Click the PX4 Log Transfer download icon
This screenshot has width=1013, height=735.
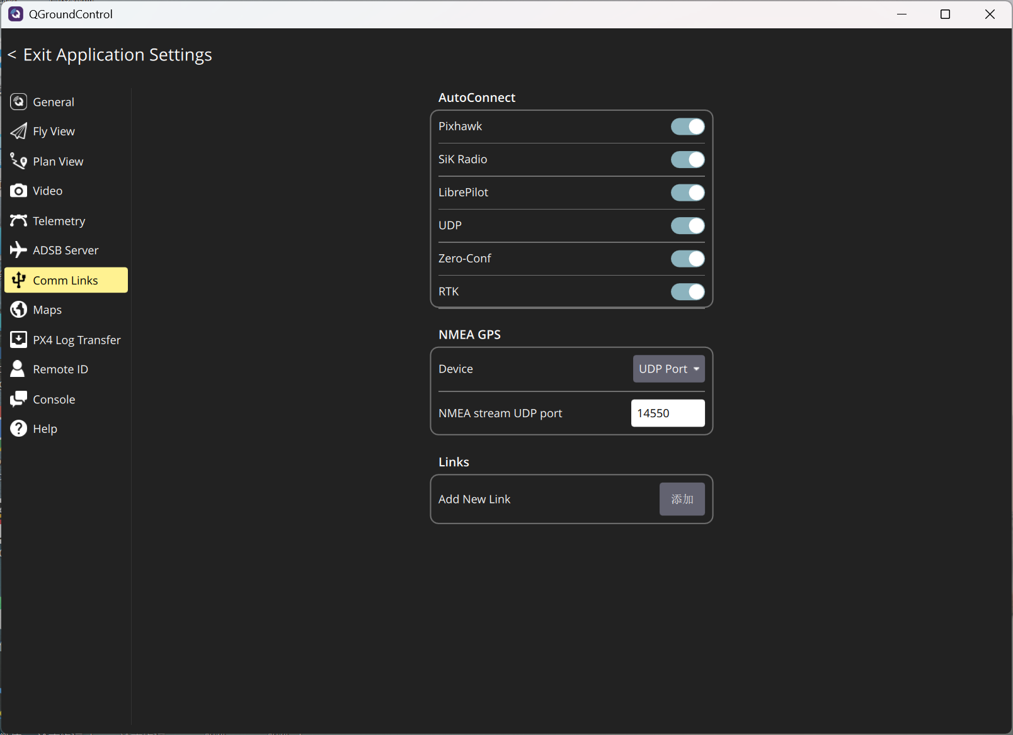point(18,340)
